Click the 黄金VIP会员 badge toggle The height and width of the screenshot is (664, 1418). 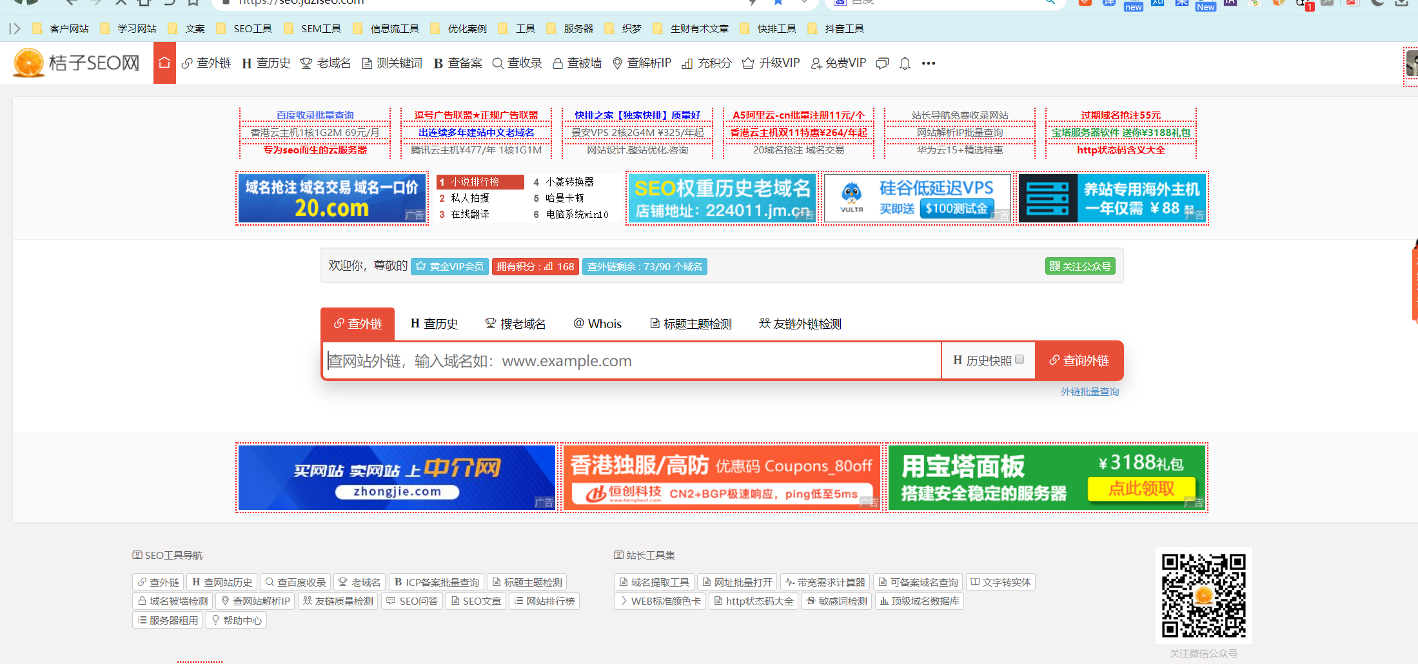pos(449,266)
